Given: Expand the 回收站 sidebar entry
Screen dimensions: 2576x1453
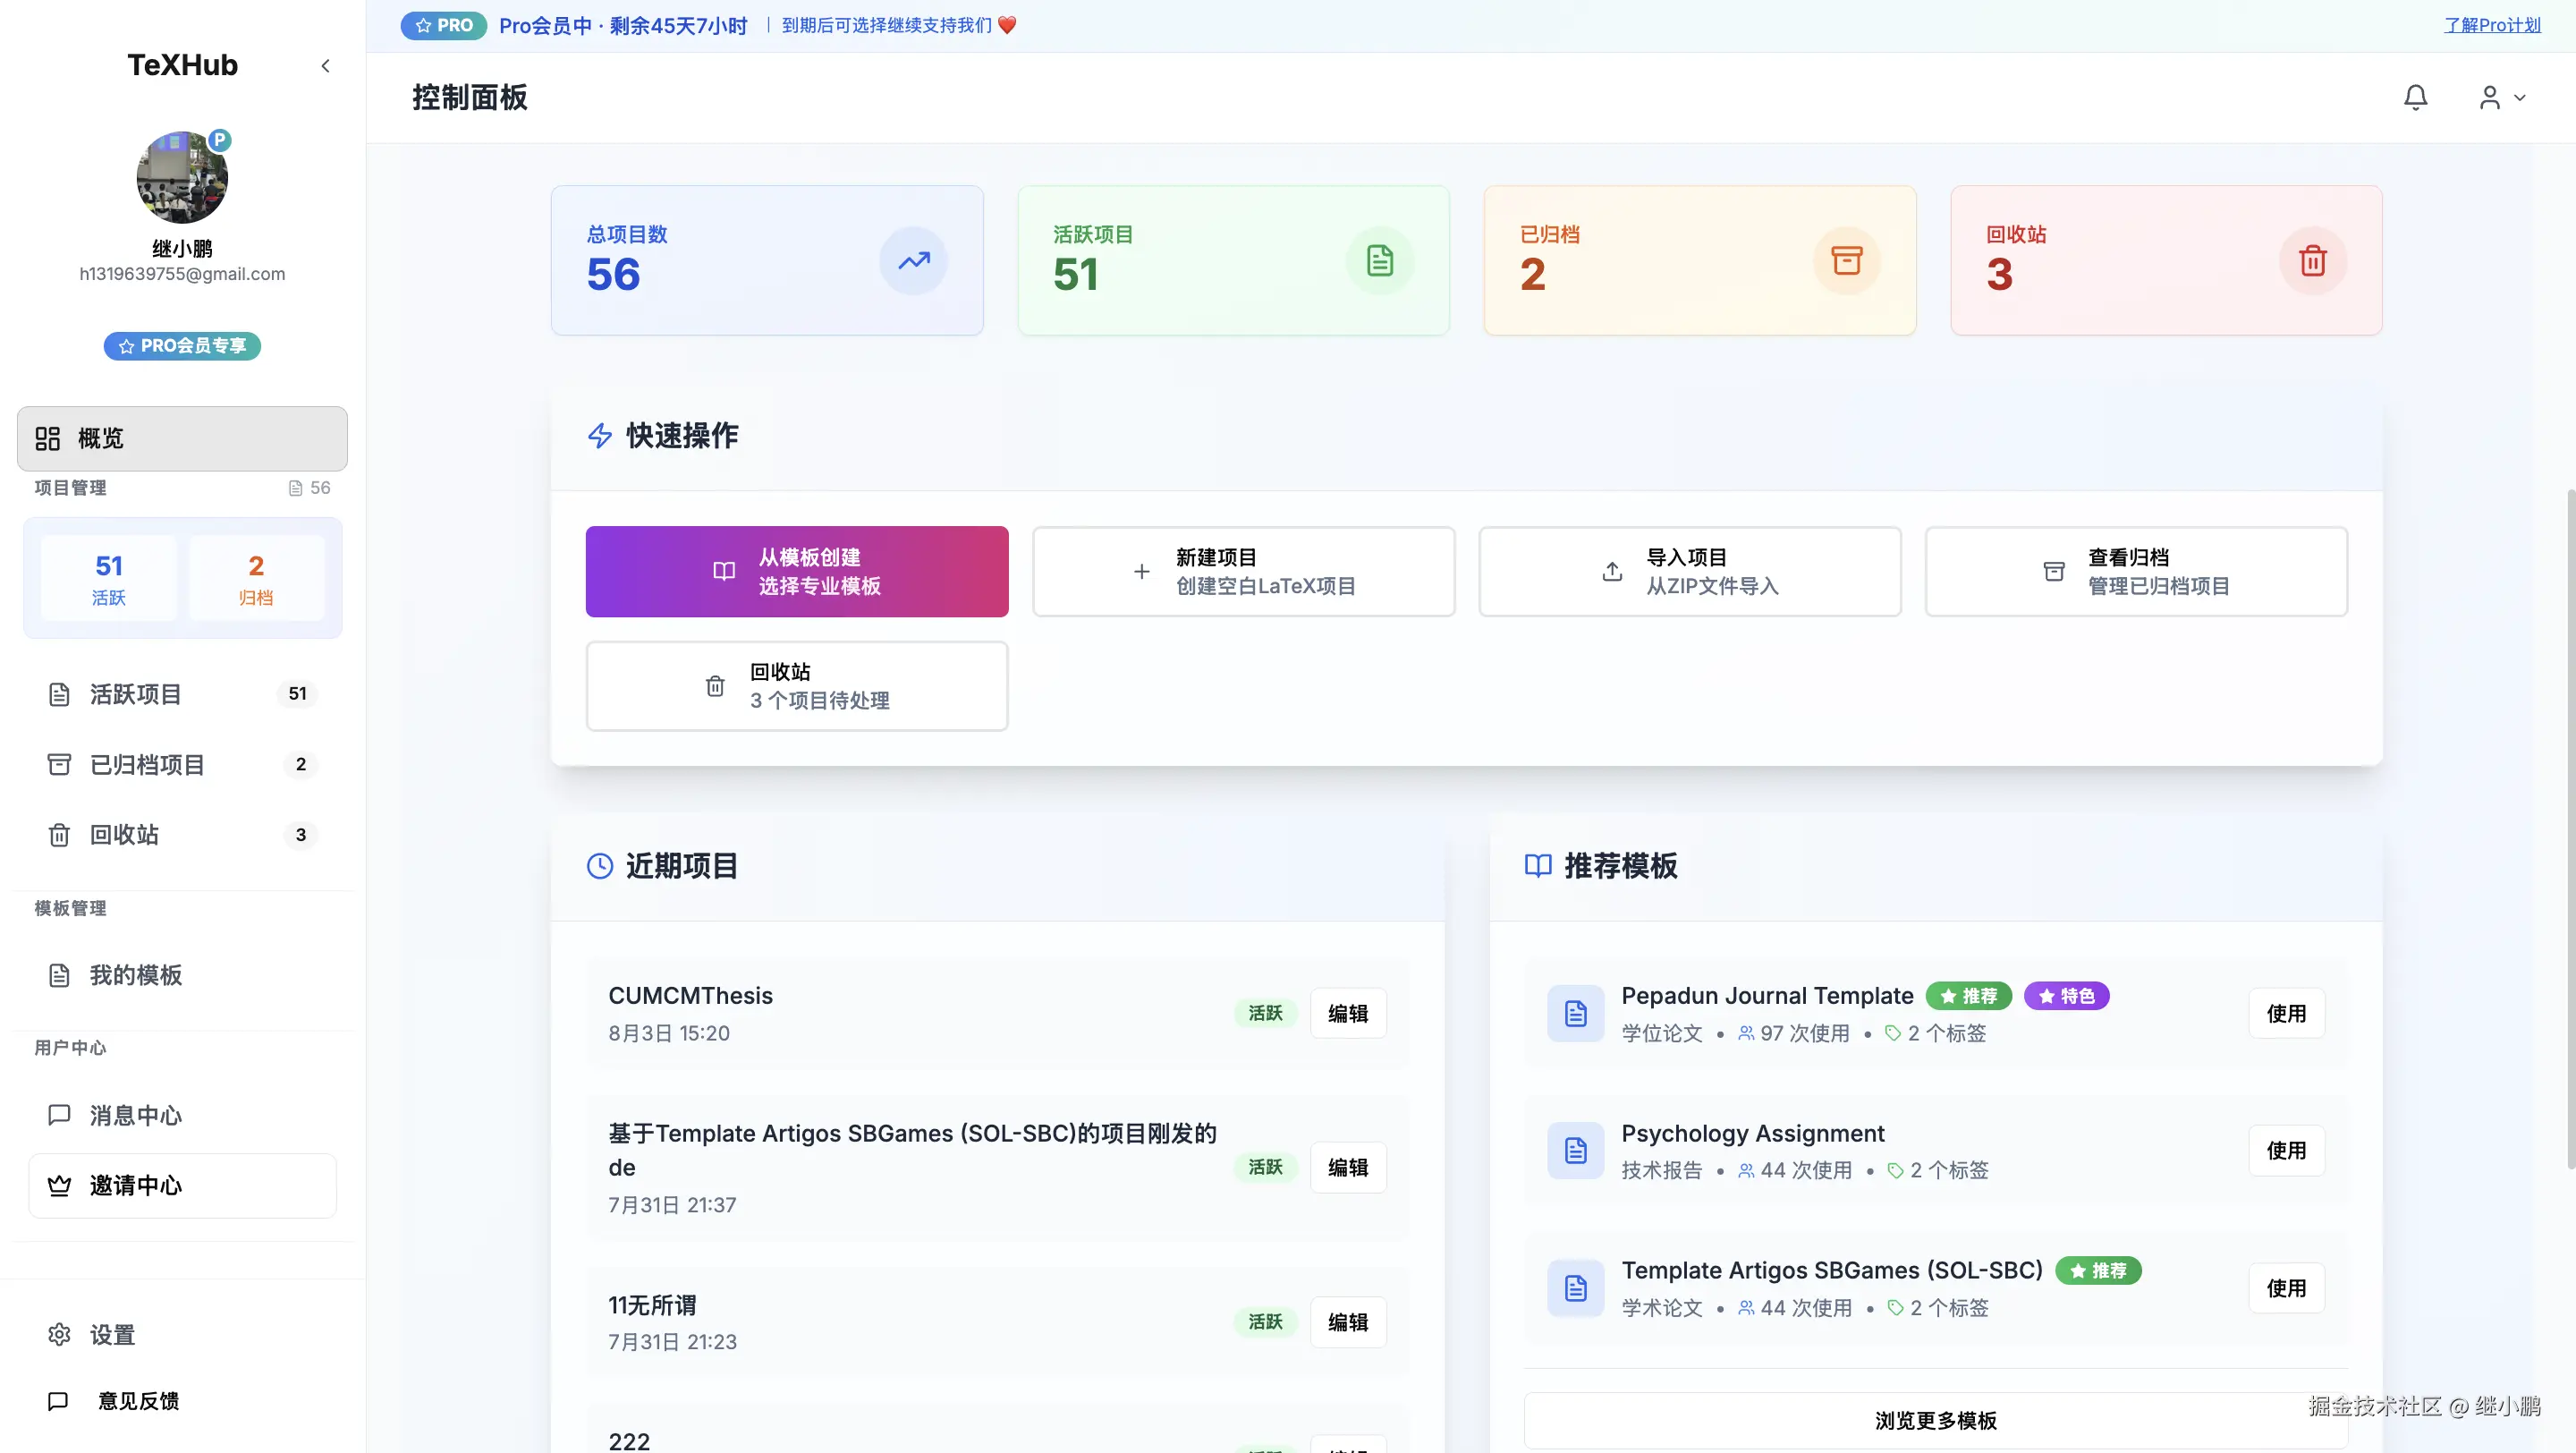Looking at the screenshot, I should pyautogui.click(x=180, y=834).
